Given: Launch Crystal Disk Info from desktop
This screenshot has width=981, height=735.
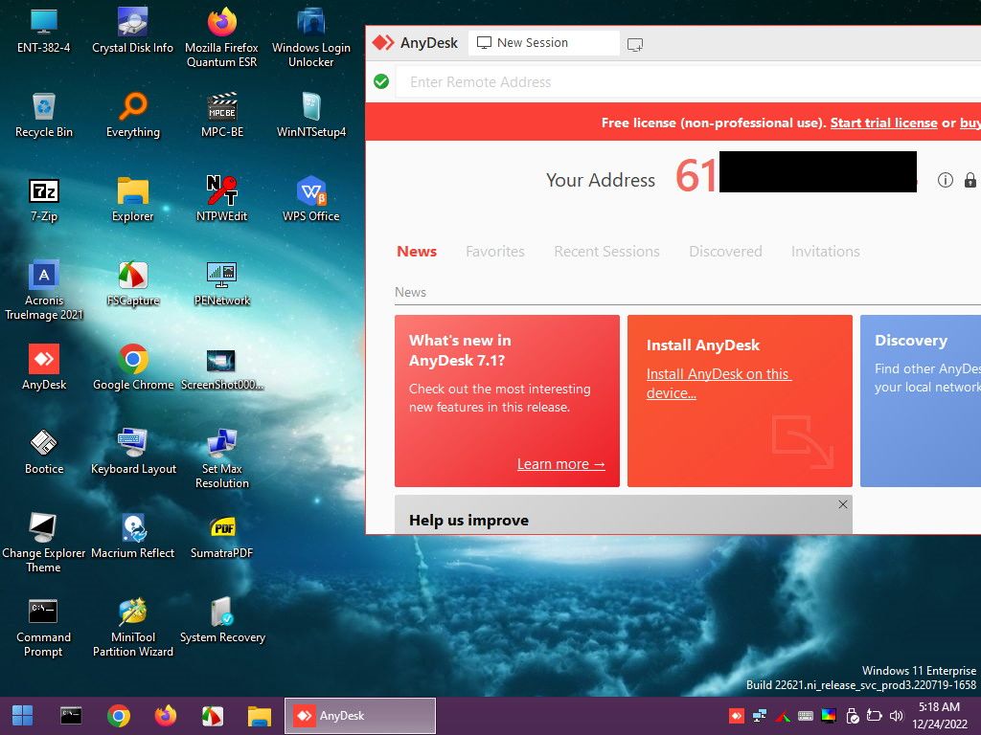Looking at the screenshot, I should 132,30.
